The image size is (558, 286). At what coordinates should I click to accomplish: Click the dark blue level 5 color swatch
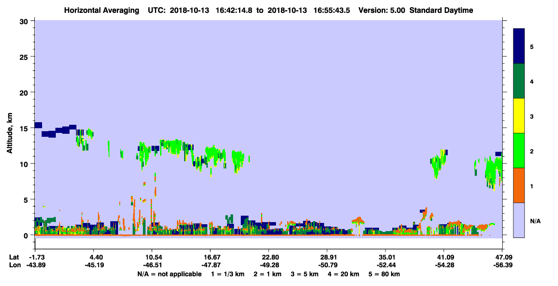coord(519,46)
